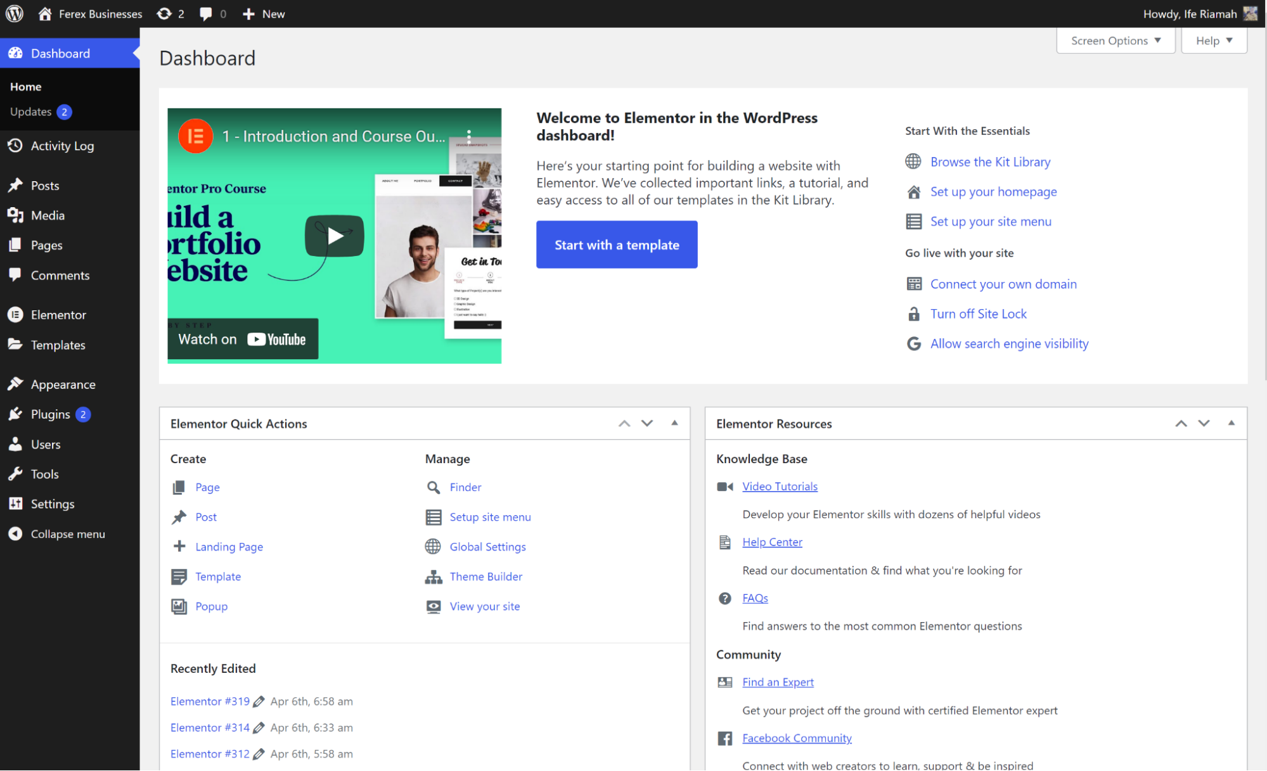Open the Help dropdown

tap(1214, 41)
